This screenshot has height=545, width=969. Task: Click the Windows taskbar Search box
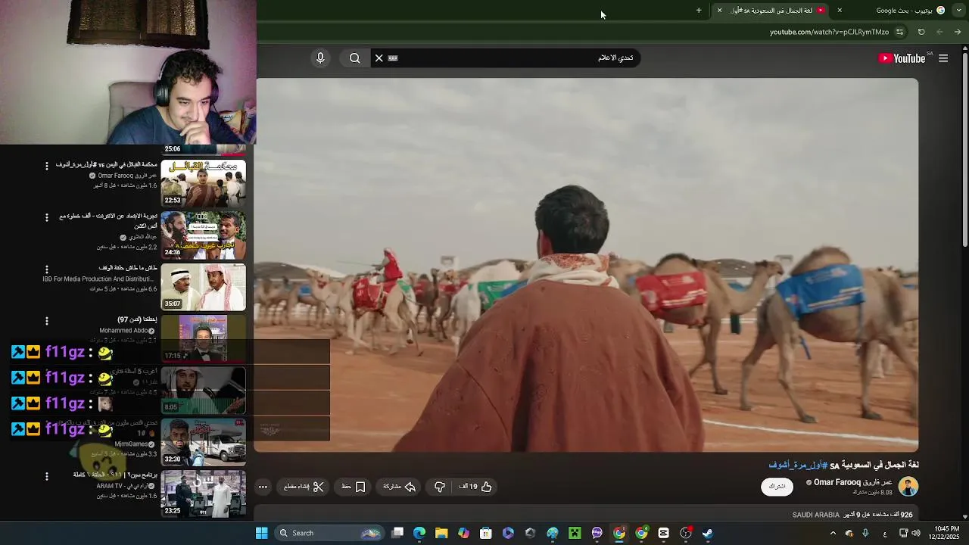click(x=329, y=533)
